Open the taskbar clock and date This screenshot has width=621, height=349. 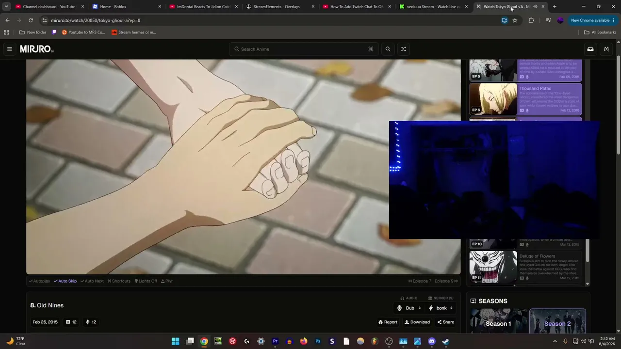pyautogui.click(x=607, y=341)
